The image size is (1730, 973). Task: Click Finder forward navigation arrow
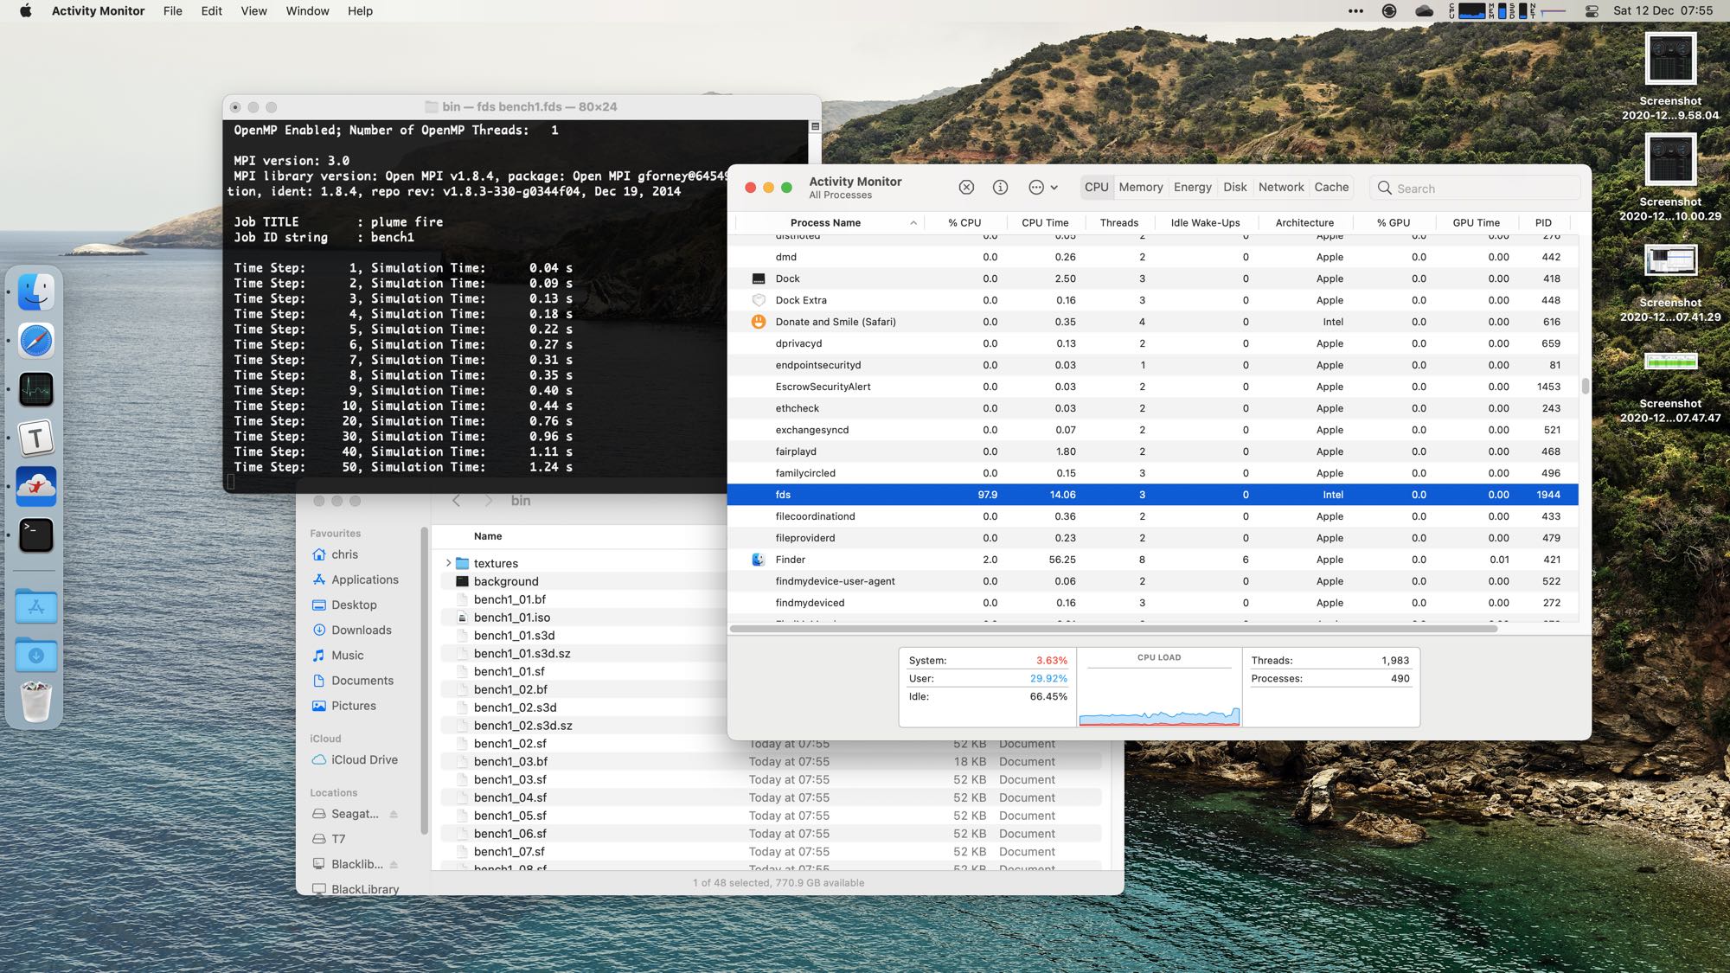(x=489, y=501)
